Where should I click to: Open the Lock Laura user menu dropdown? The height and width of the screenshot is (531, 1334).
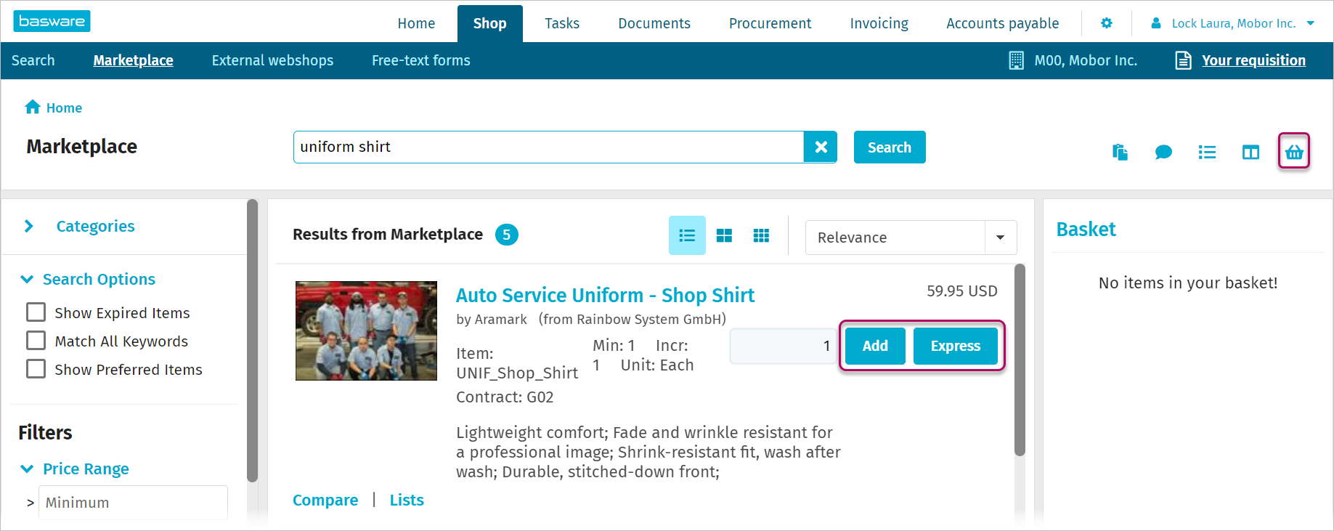click(1311, 23)
